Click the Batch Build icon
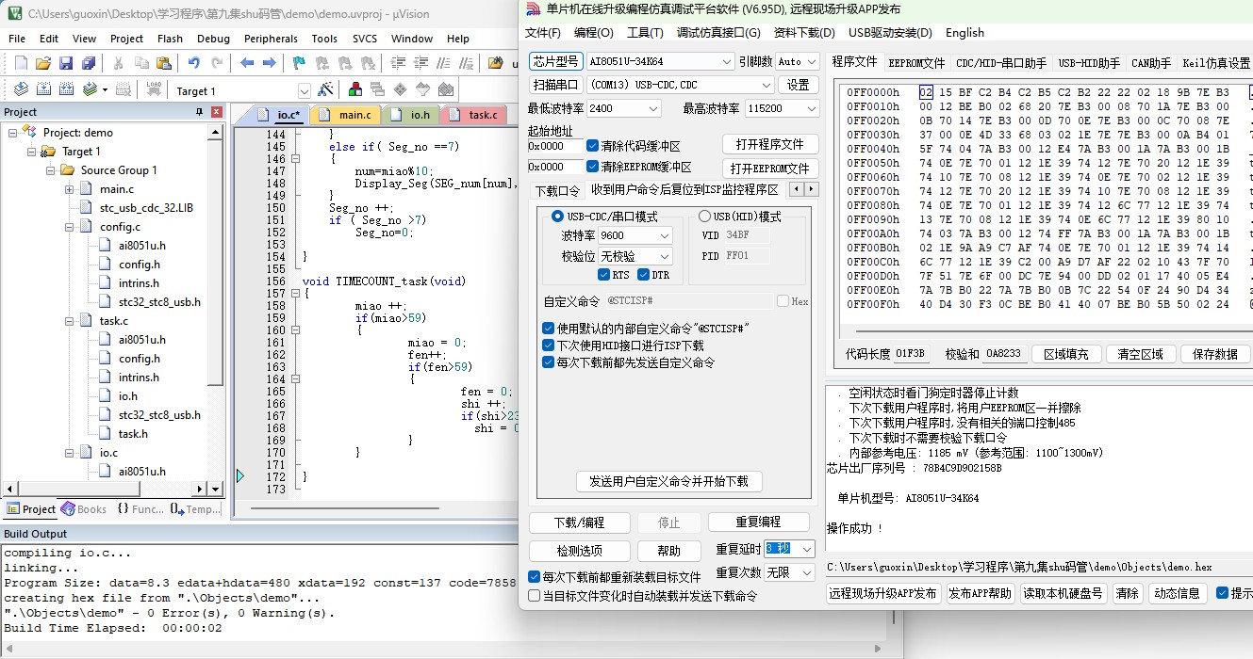 (x=90, y=90)
